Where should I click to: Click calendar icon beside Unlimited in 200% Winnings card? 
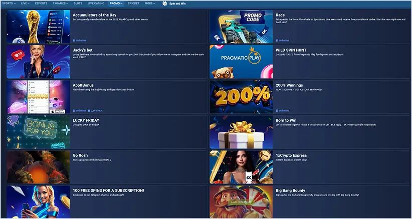[277, 111]
